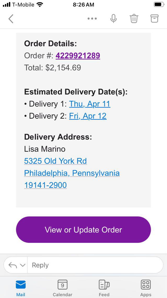
Task: Switch to the Mail tab
Action: (21, 288)
